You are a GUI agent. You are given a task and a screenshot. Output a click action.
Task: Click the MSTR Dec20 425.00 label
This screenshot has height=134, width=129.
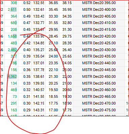[99, 43]
